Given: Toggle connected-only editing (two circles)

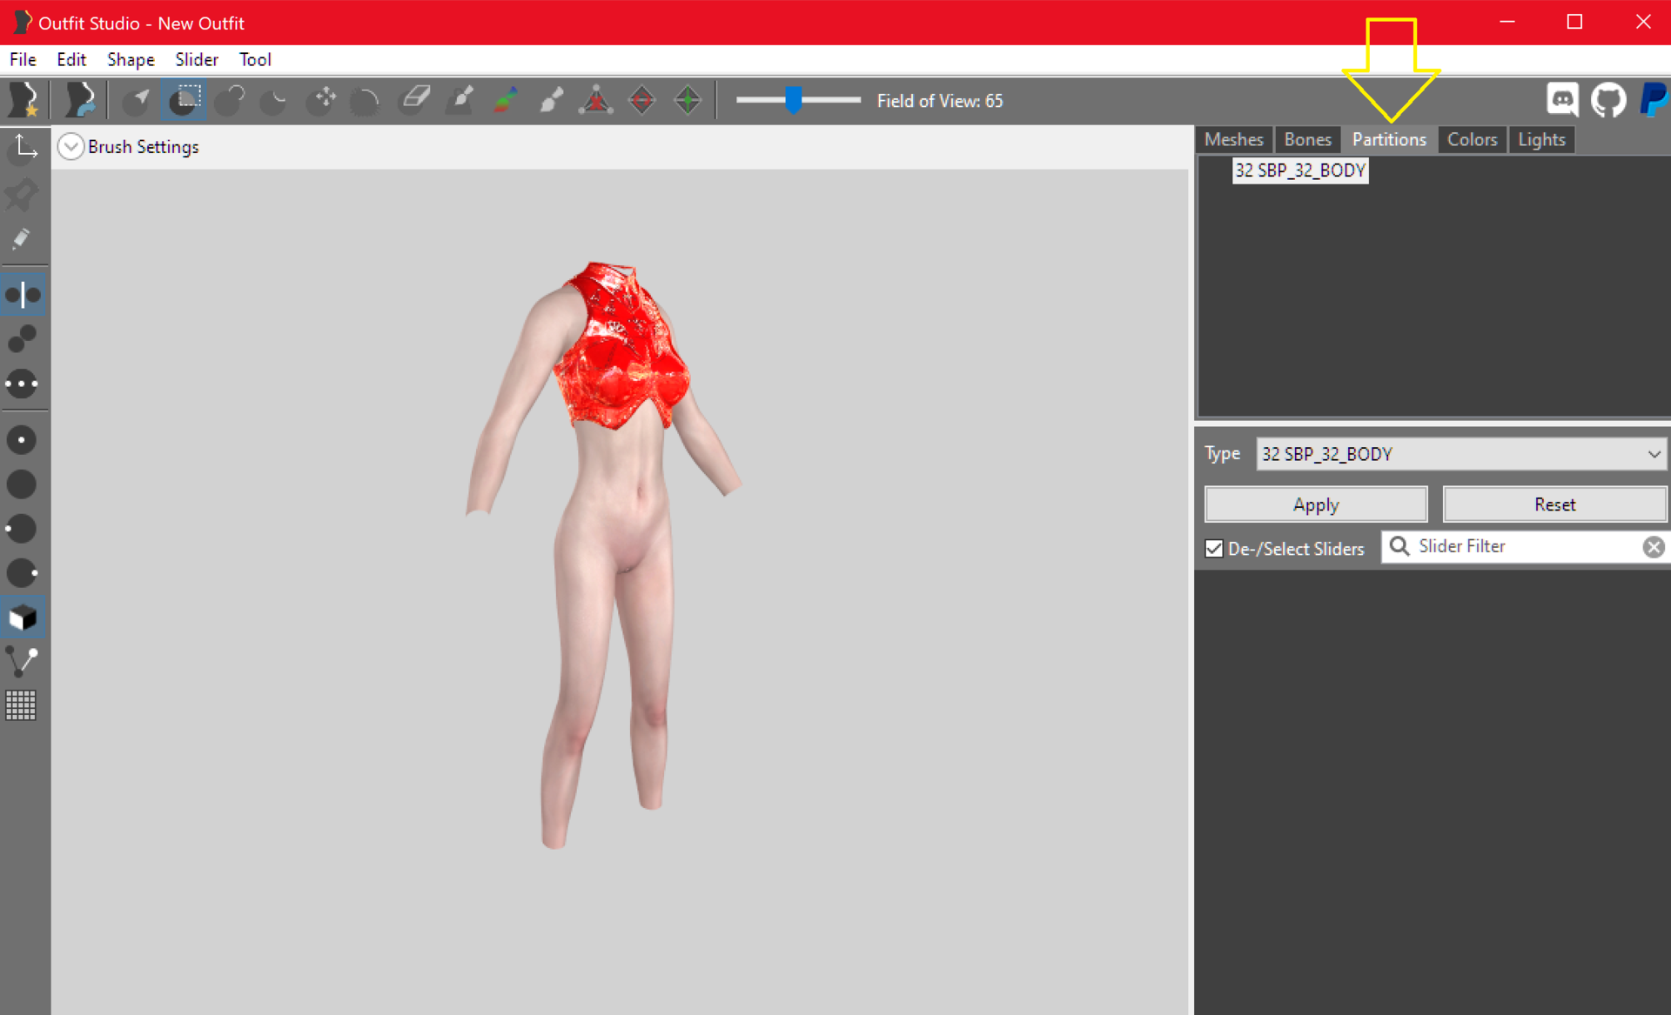Looking at the screenshot, I should (23, 339).
